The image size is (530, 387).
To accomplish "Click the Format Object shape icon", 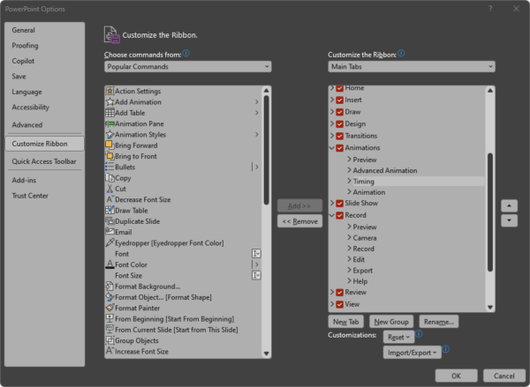I will [110, 297].
